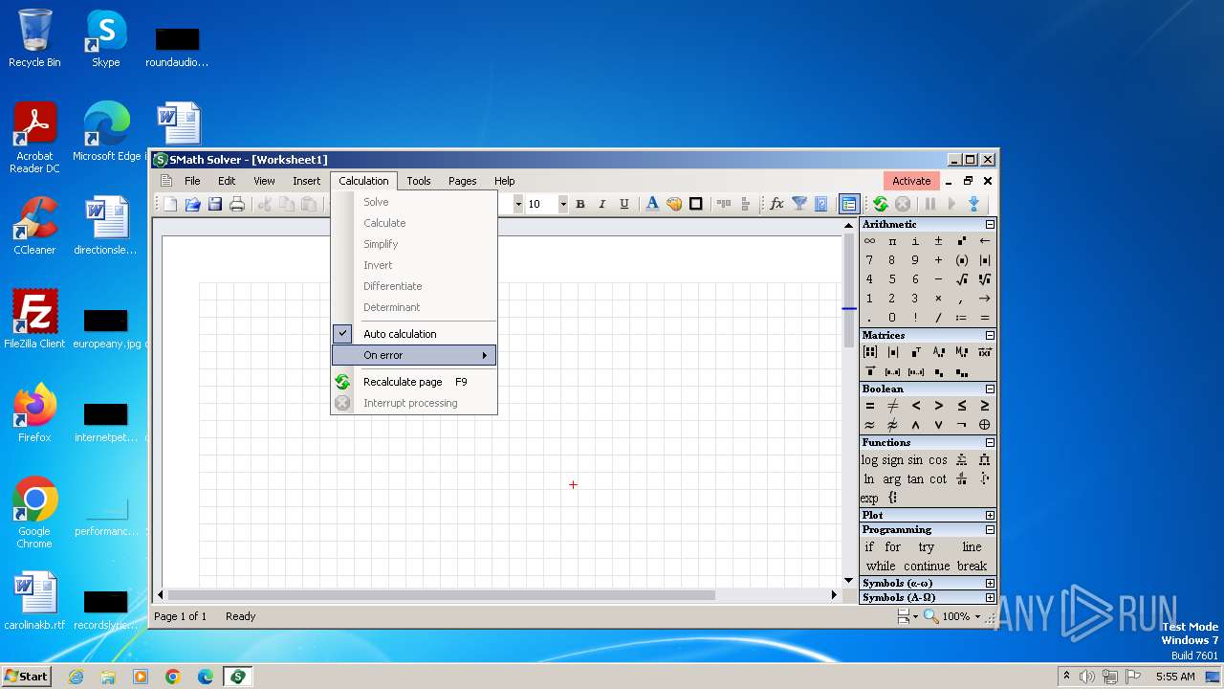Open the insert function fx icon

point(776,204)
